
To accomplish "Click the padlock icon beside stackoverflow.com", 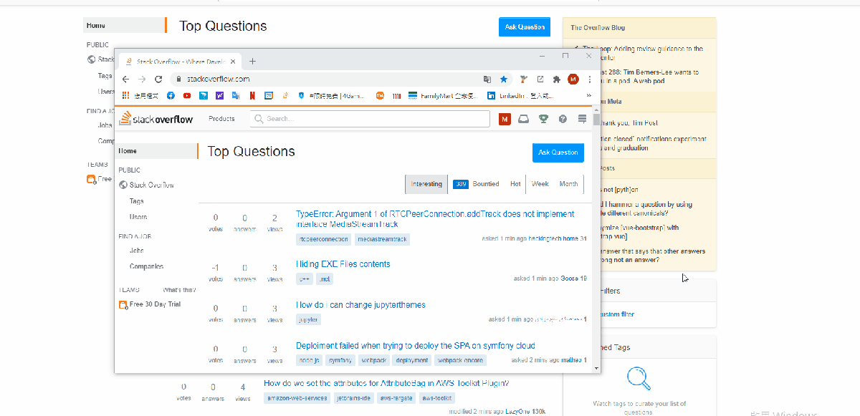I will (178, 79).
